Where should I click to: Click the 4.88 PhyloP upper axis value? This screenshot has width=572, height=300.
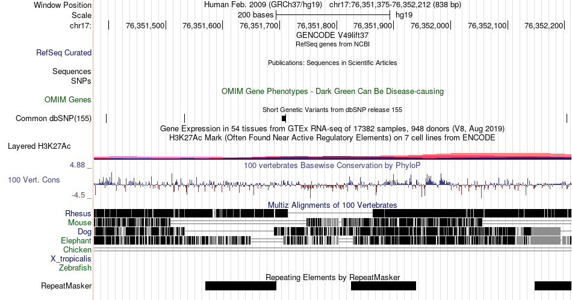(x=77, y=165)
